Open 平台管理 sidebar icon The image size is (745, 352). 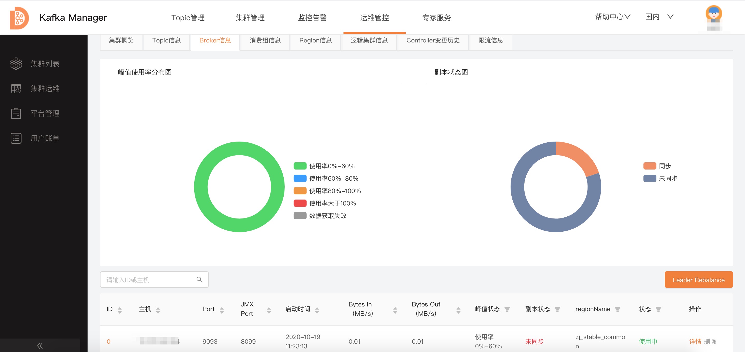16,113
